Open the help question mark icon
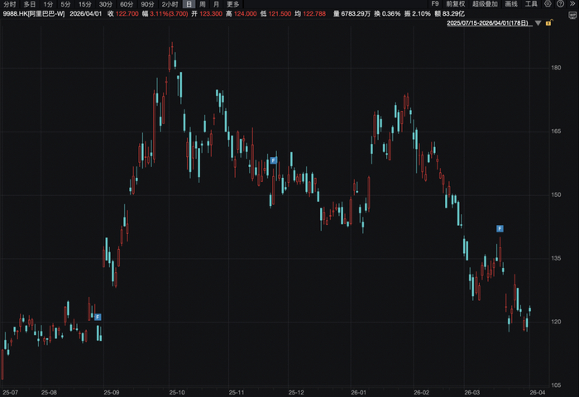Image resolution: width=579 pixels, height=397 pixels. (x=561, y=4)
